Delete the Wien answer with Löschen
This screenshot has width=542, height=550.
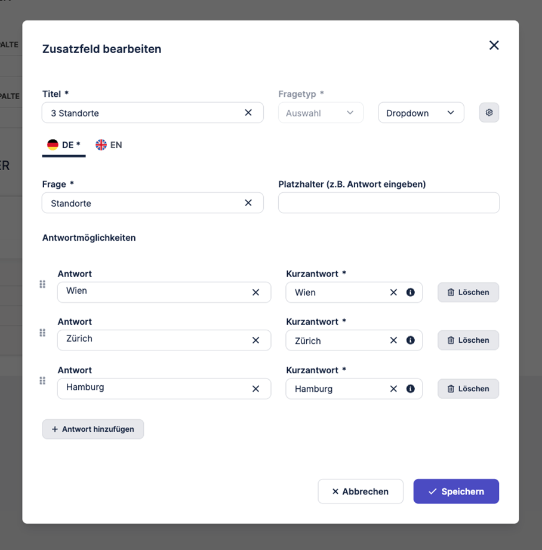[x=468, y=292]
